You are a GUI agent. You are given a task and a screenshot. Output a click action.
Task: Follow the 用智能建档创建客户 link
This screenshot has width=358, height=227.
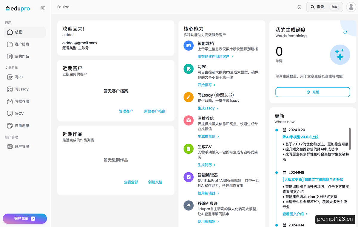(215, 57)
